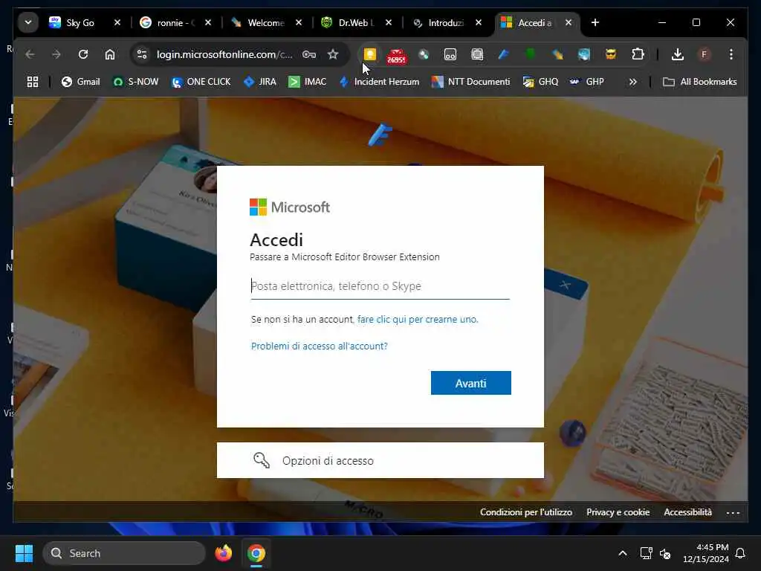Open the Extensions puzzle menu

tap(638, 54)
